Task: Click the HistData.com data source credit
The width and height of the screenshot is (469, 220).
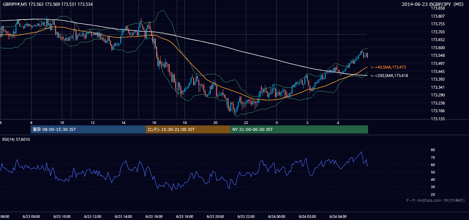Action: pyautogui.click(x=435, y=200)
